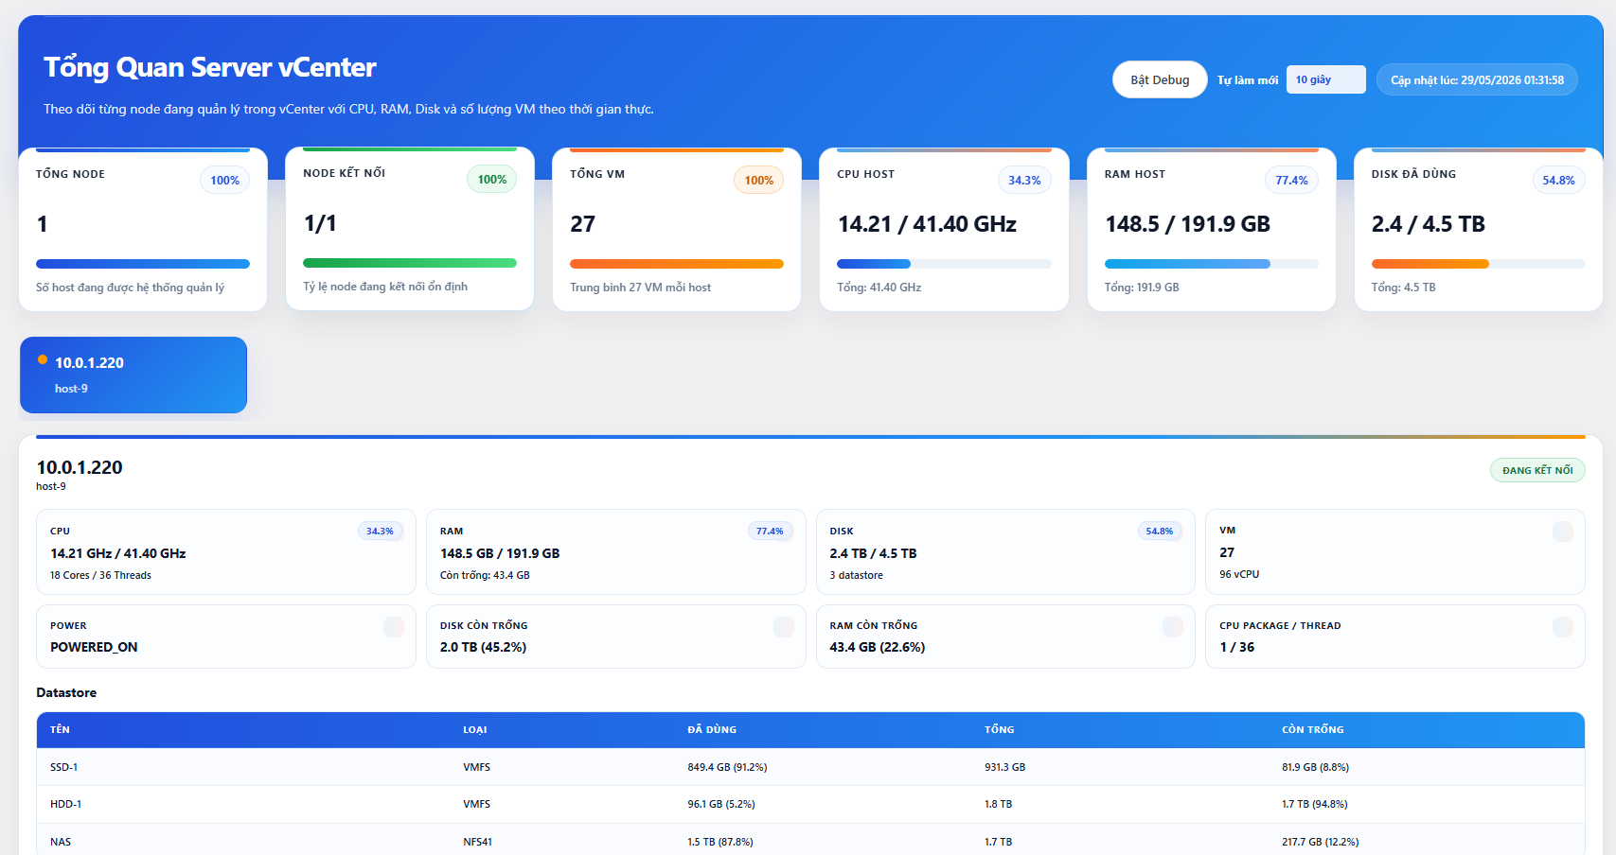The width and height of the screenshot is (1616, 855).
Task: Click the 2.0 TB (45.2%) value
Action: (x=483, y=647)
